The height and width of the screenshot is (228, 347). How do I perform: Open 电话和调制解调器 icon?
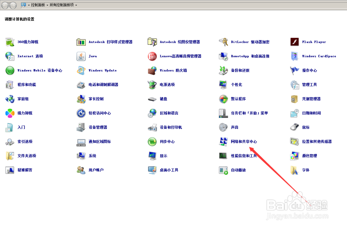point(81,85)
